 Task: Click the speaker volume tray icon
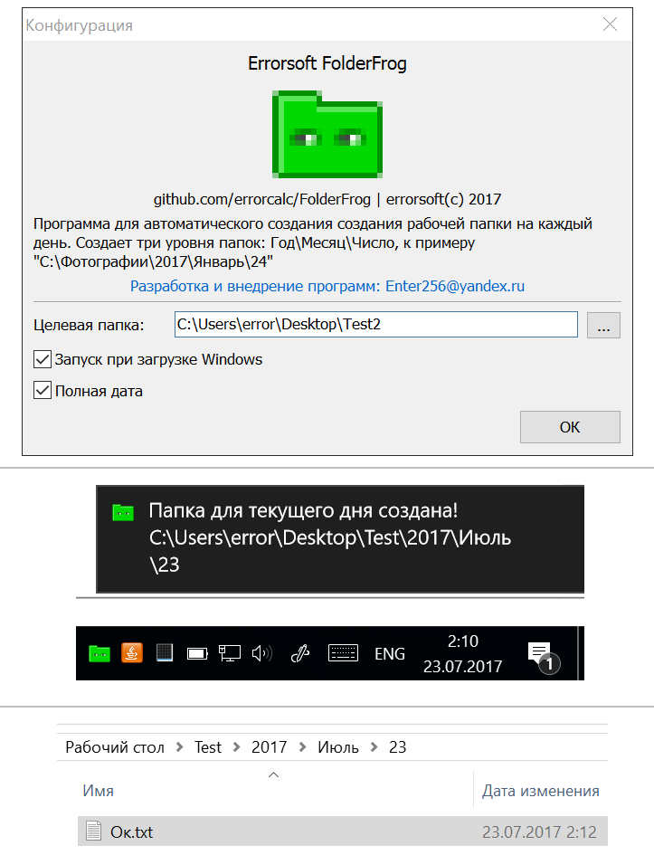point(262,653)
